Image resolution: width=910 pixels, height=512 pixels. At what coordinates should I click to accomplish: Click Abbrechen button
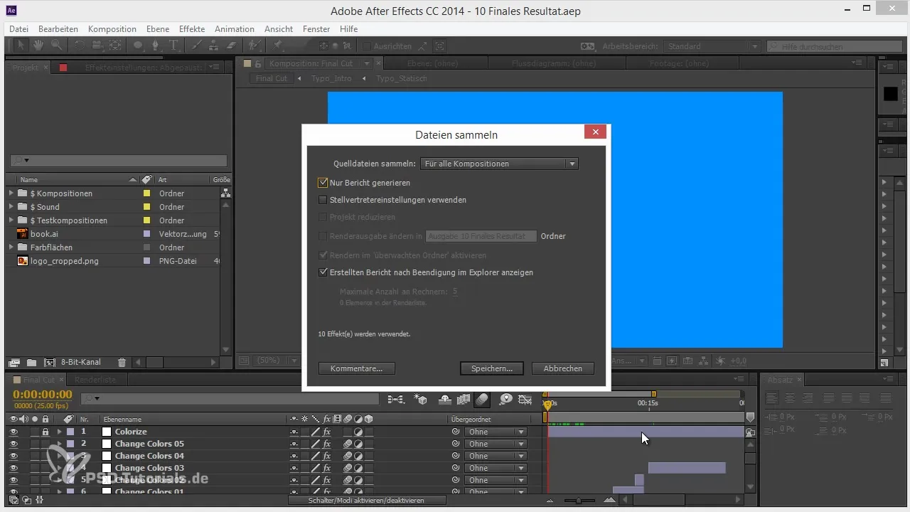563,368
